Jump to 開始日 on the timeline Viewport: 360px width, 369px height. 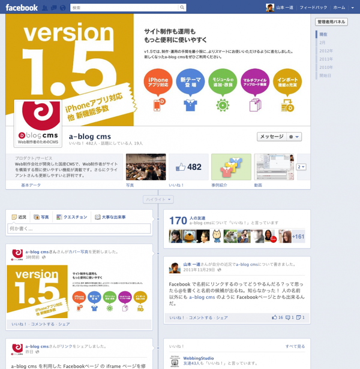tap(325, 75)
